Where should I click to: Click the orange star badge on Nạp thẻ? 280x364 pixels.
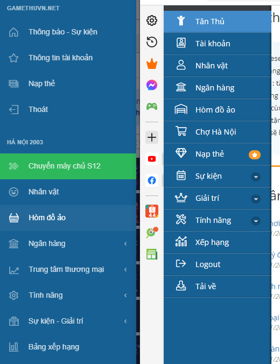pos(255,155)
